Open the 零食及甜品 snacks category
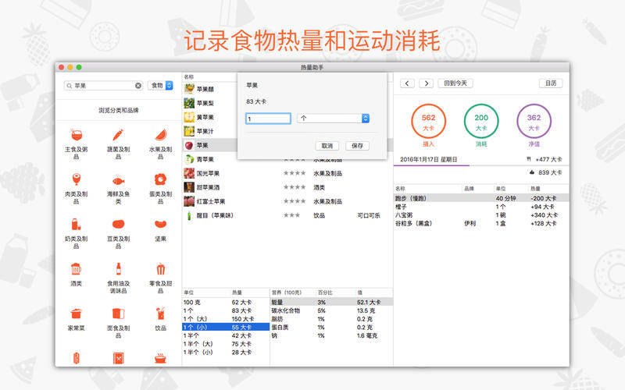Image resolution: width=625 pixels, height=390 pixels. (161, 278)
